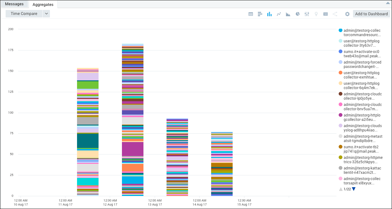Select the horizontal bar chart icon
Screen dimensions: 392x209
(260, 14)
